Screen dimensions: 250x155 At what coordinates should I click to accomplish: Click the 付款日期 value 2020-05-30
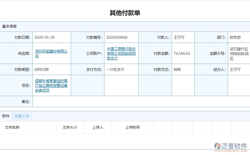coord(44,37)
